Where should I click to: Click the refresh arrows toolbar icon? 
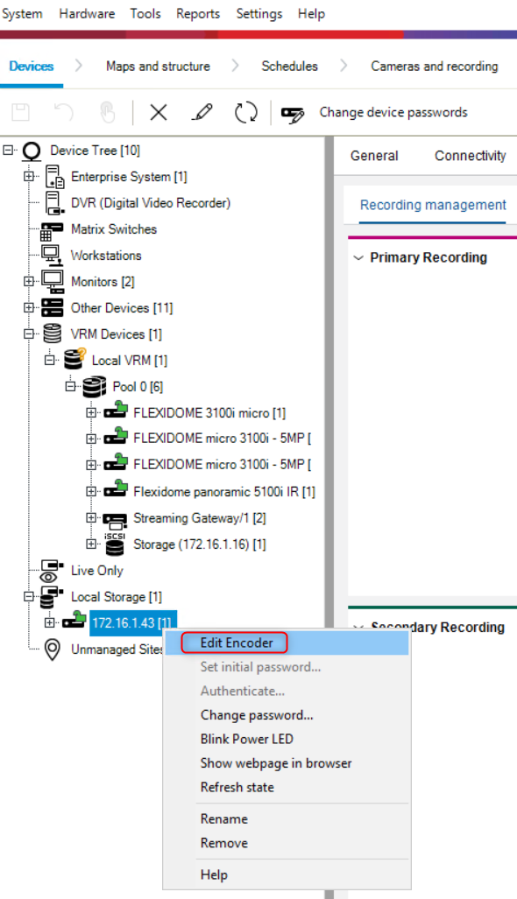246,112
